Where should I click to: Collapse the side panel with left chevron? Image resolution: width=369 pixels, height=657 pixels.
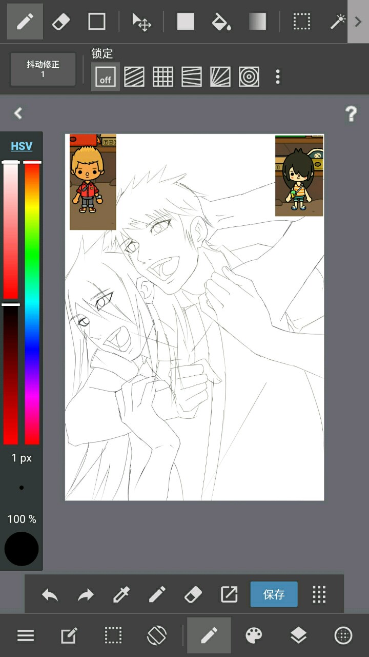coord(18,113)
